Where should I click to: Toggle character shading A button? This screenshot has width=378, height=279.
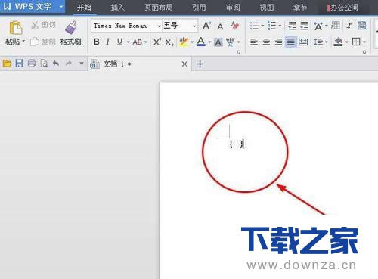coord(218,42)
